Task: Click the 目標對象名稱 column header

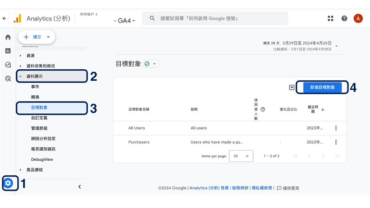Action: point(139,109)
